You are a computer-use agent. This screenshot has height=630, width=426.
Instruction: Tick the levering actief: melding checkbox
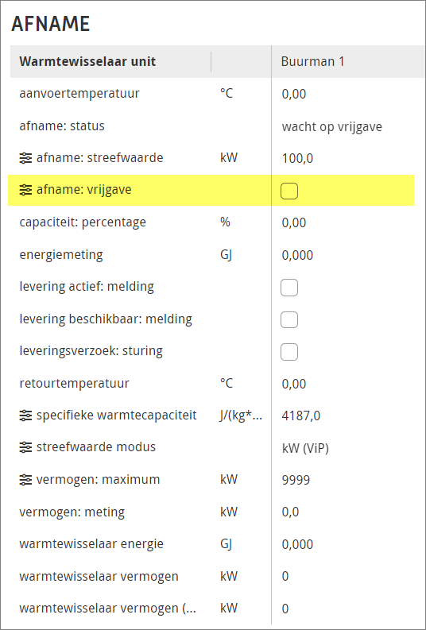pos(289,288)
